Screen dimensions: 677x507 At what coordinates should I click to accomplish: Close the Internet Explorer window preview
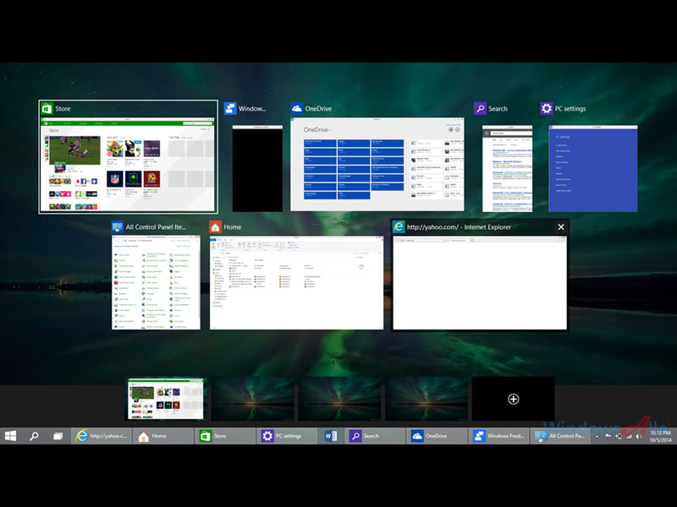point(560,227)
